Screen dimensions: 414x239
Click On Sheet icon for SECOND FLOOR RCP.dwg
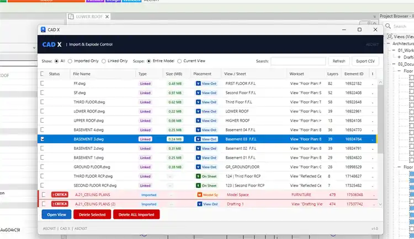198,186
